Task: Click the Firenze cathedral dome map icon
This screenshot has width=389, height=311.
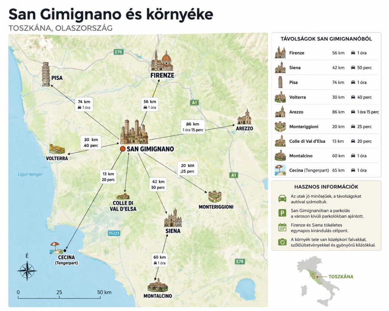Action: coord(162,60)
